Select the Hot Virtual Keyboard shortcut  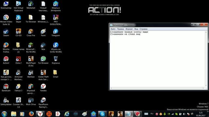pos(18,6)
